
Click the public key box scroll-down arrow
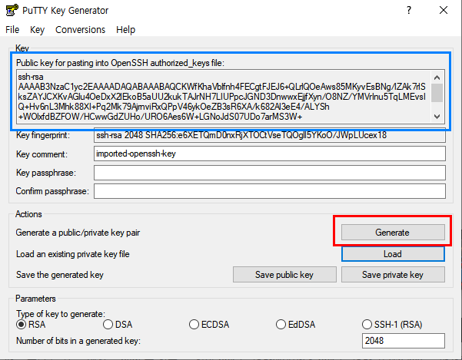pyautogui.click(x=437, y=117)
